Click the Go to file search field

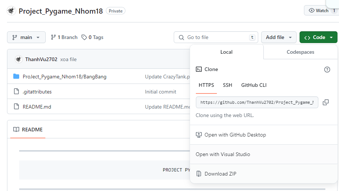click(x=216, y=37)
